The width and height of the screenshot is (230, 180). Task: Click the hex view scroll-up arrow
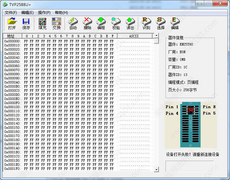pos(156,36)
